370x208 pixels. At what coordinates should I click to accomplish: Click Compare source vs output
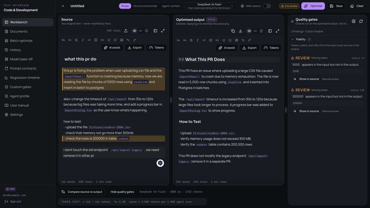82,192
